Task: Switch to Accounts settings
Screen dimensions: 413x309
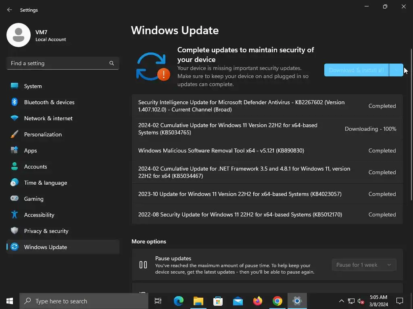Action: [x=63, y=166]
